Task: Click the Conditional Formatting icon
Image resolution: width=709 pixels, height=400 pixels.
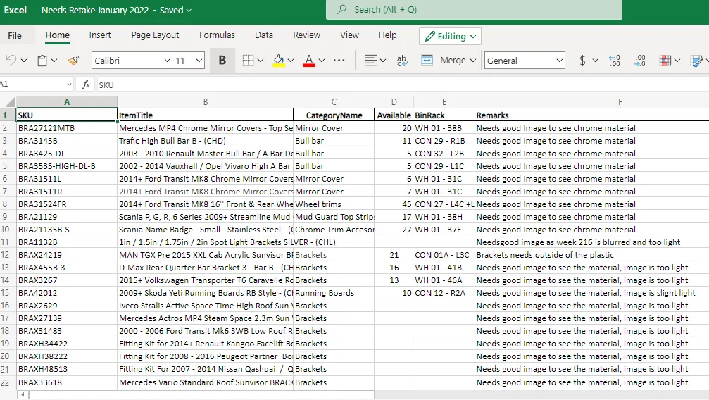Action: pos(665,60)
